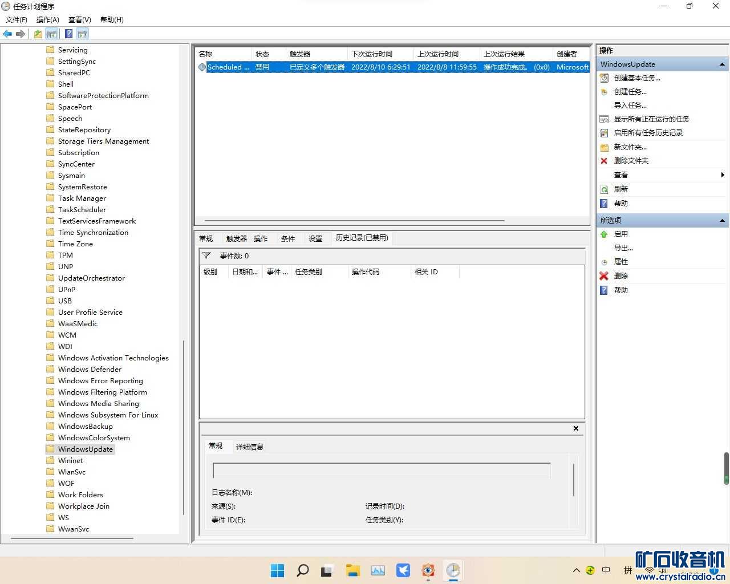Close the event details pane with X
Image resolution: width=730 pixels, height=584 pixels.
[x=576, y=428]
